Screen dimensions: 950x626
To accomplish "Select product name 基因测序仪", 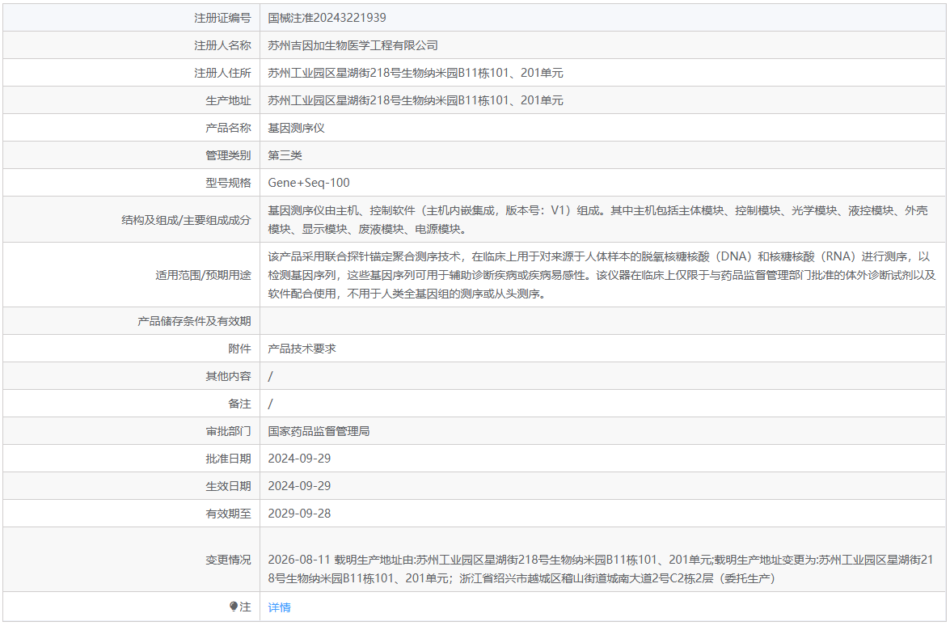I will pos(296,128).
